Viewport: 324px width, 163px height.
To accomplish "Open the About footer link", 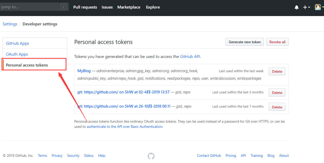I will pos(284,155).
